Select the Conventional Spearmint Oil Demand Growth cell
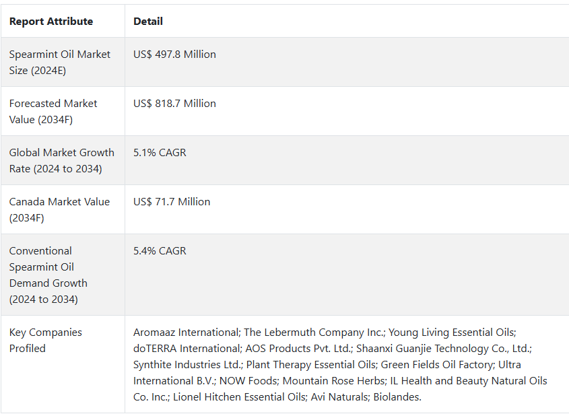Viewport: 569px width, 418px height. click(x=63, y=275)
